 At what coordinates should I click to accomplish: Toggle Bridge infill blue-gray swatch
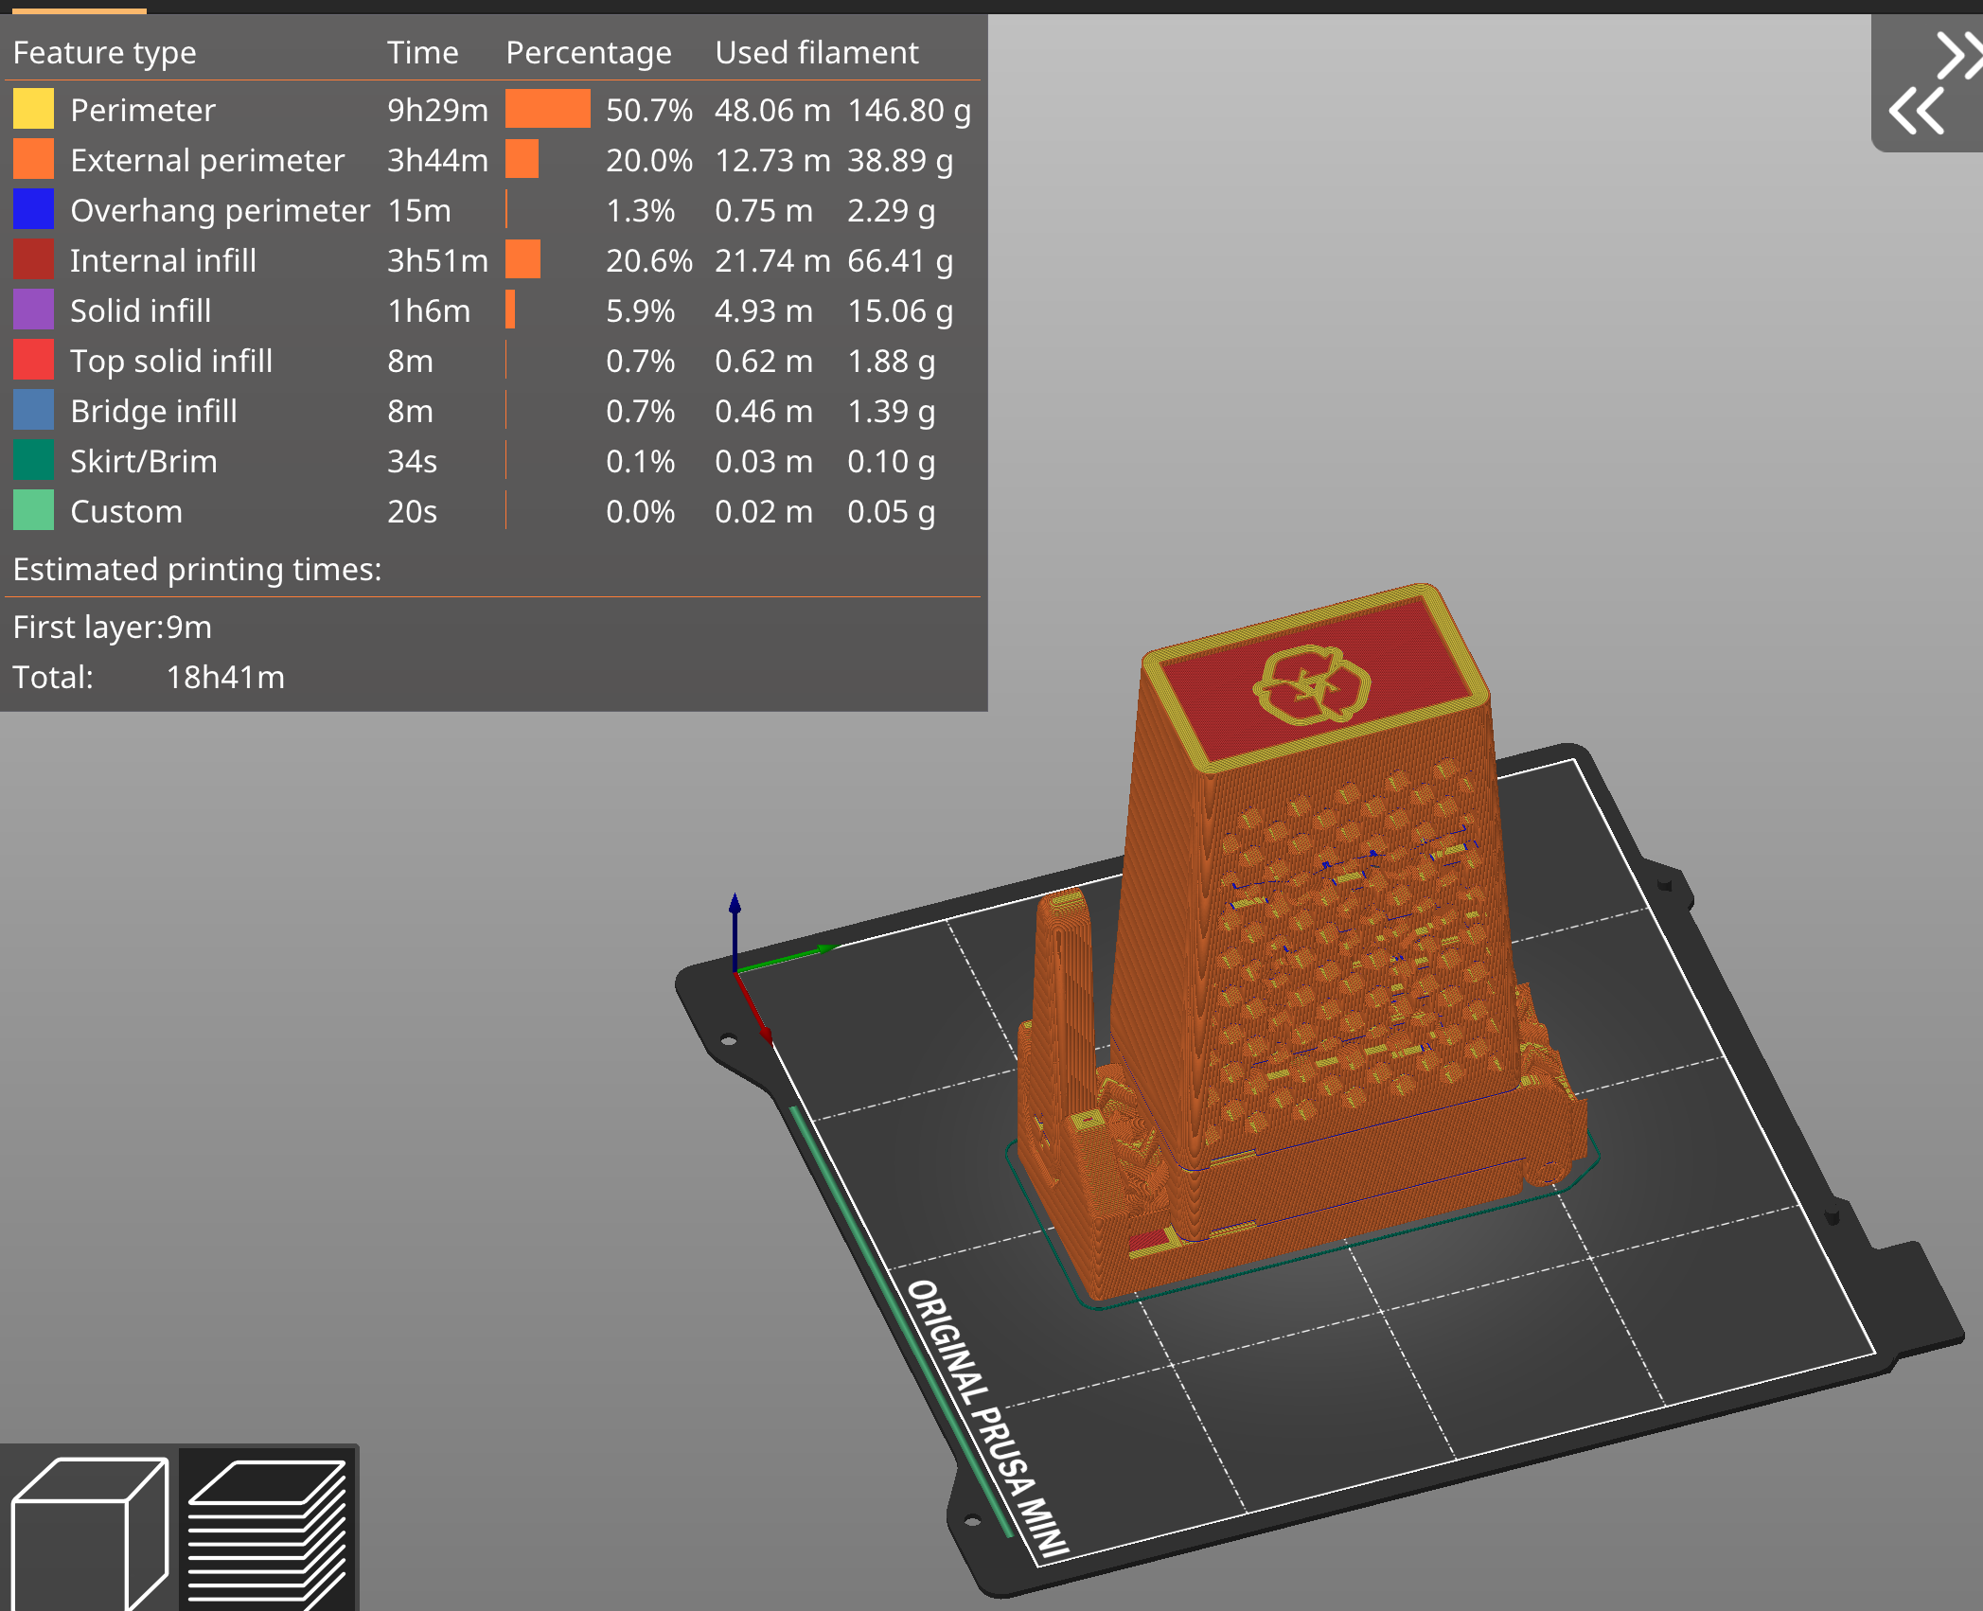click(33, 410)
